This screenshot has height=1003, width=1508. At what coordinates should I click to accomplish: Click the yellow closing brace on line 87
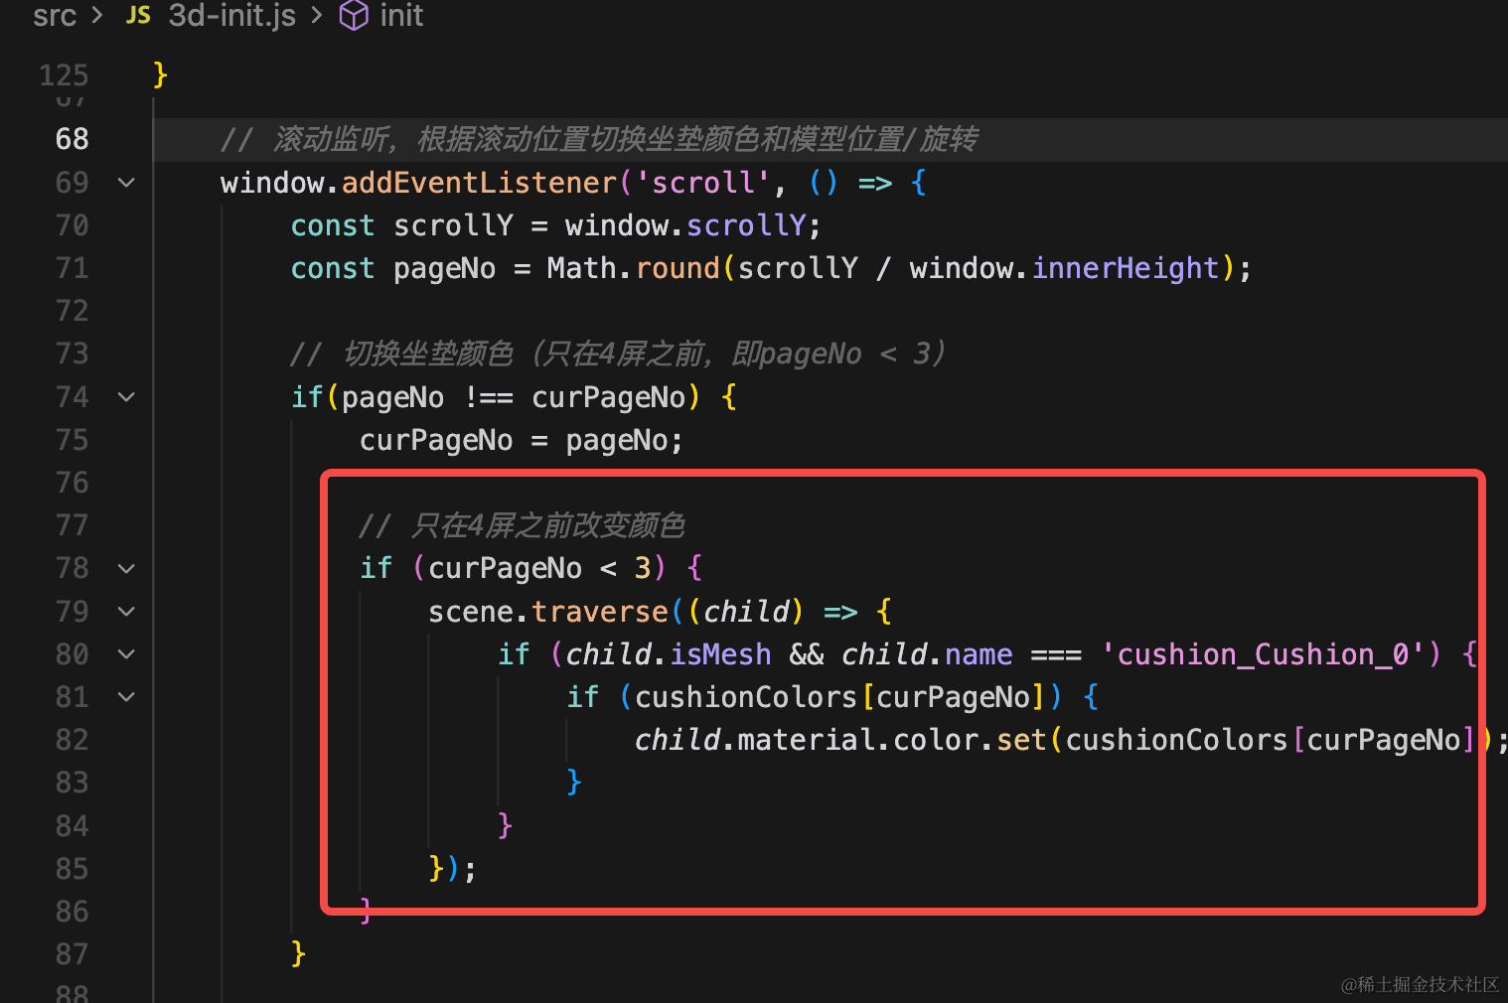tap(298, 954)
